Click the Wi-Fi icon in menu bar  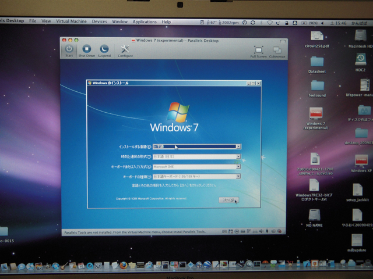coord(269,23)
